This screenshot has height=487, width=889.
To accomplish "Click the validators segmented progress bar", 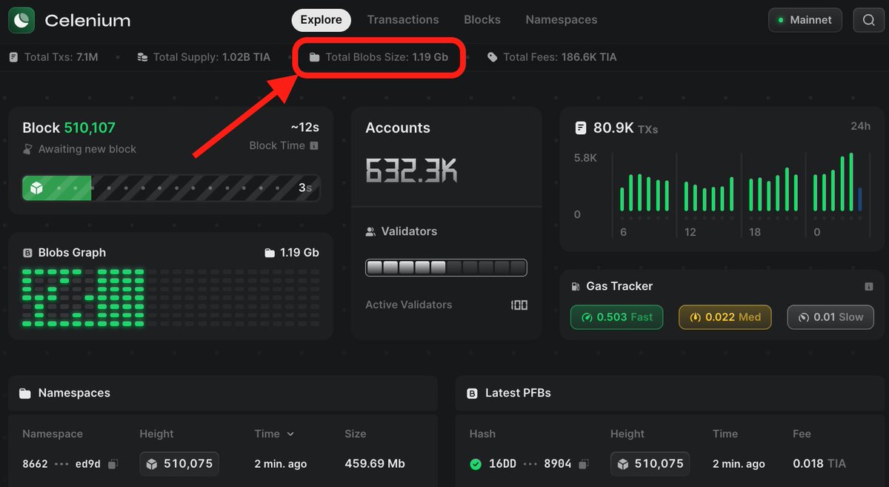I will point(446,268).
